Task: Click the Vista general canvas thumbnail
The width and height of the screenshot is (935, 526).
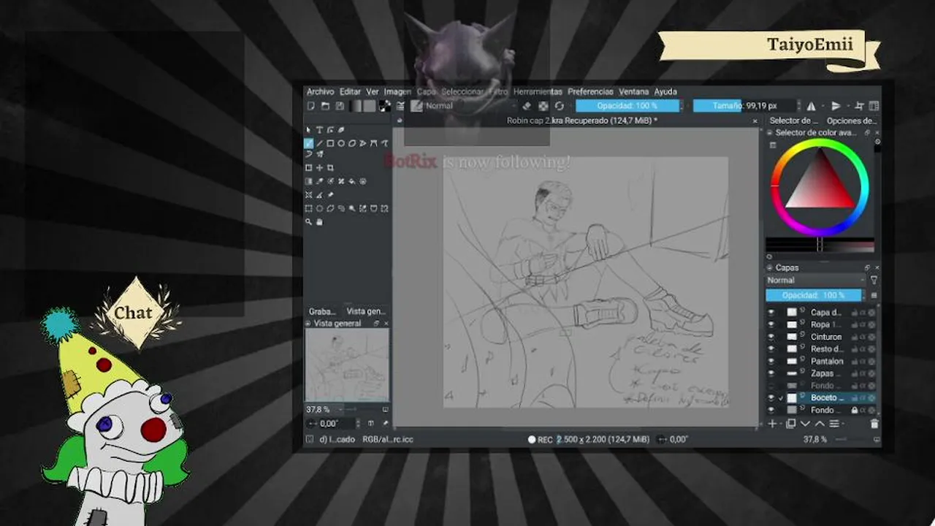Action: point(347,365)
